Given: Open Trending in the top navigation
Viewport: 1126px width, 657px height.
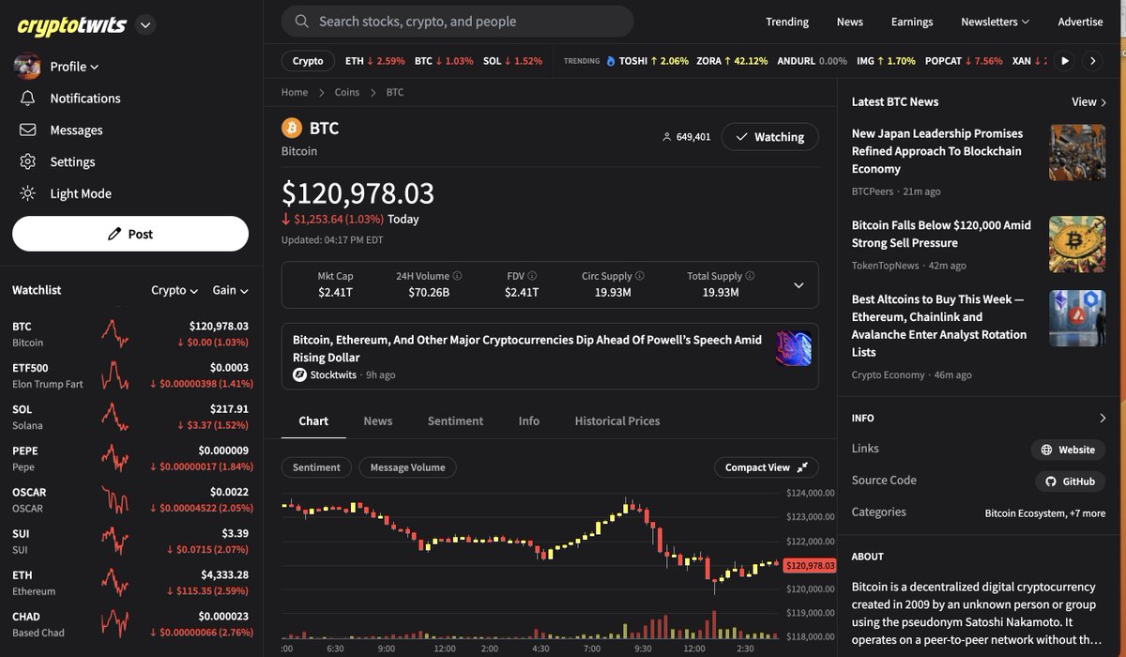Looking at the screenshot, I should [786, 22].
